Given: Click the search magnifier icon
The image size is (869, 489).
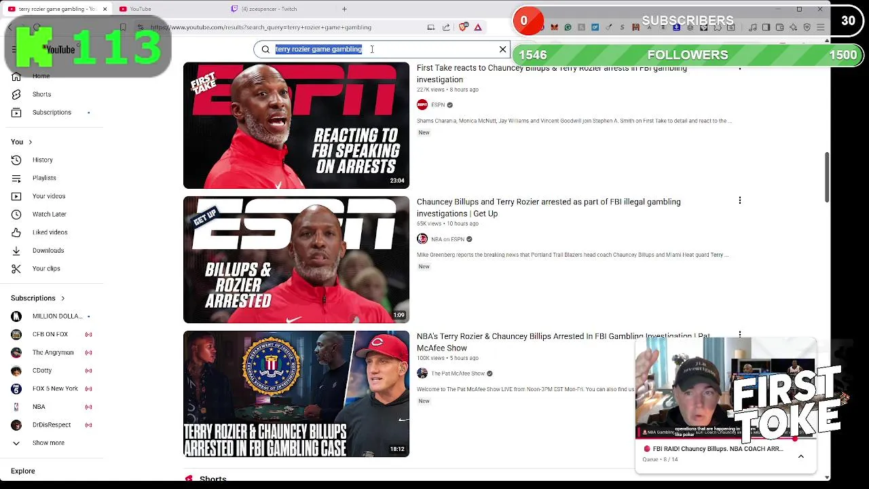Looking at the screenshot, I should tap(265, 49).
